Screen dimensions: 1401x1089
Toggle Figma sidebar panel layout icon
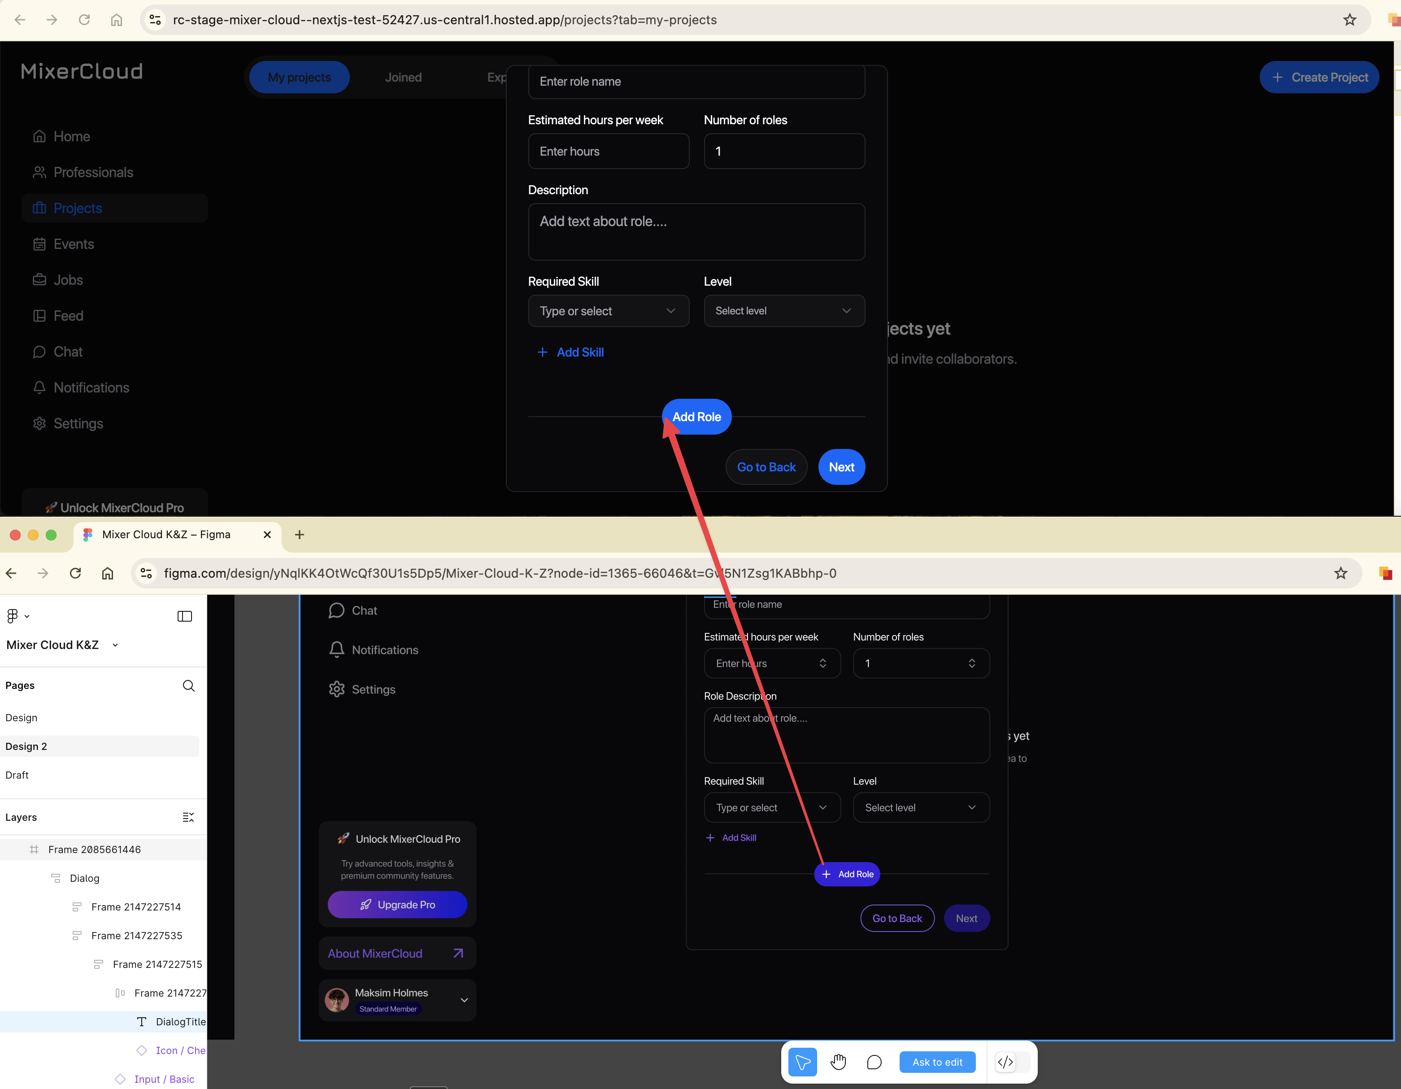pyautogui.click(x=185, y=616)
